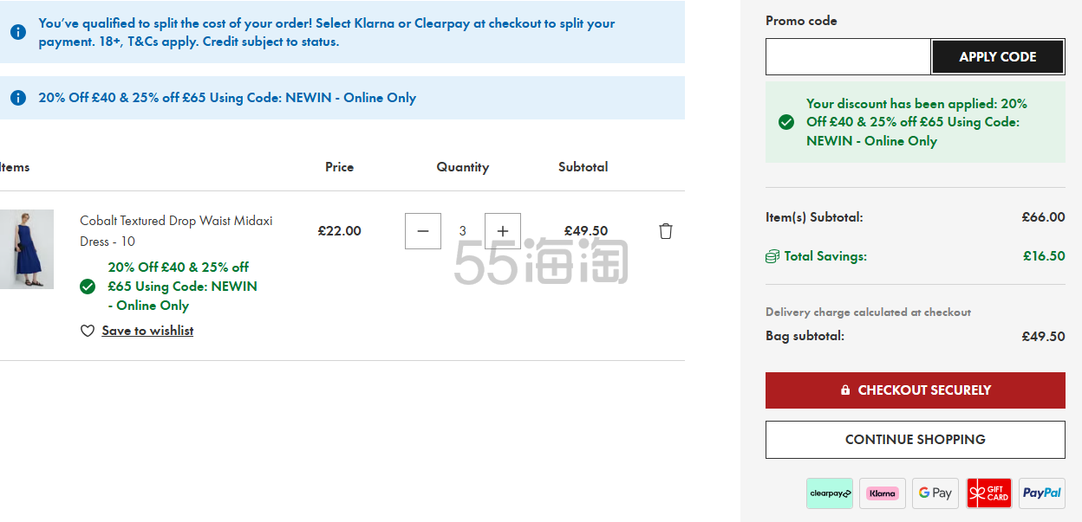
Task: Select the Gift Card payment icon
Action: (989, 493)
